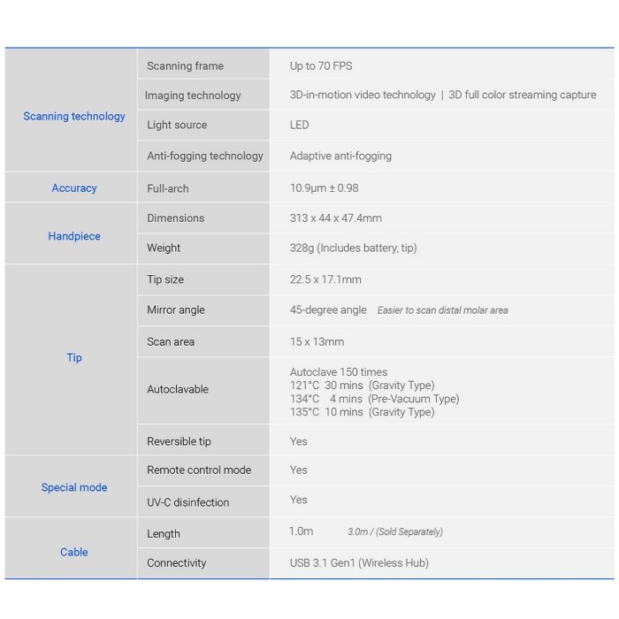Select the 'Tip size' label
The height and width of the screenshot is (619, 619).
click(165, 279)
